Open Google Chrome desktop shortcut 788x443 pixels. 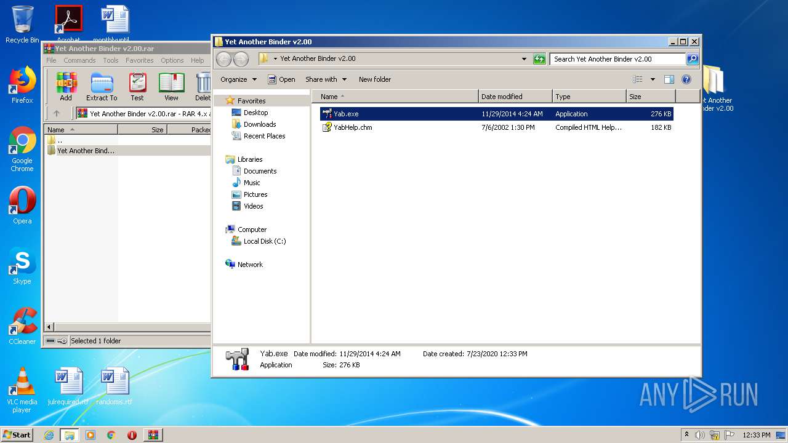(22, 149)
